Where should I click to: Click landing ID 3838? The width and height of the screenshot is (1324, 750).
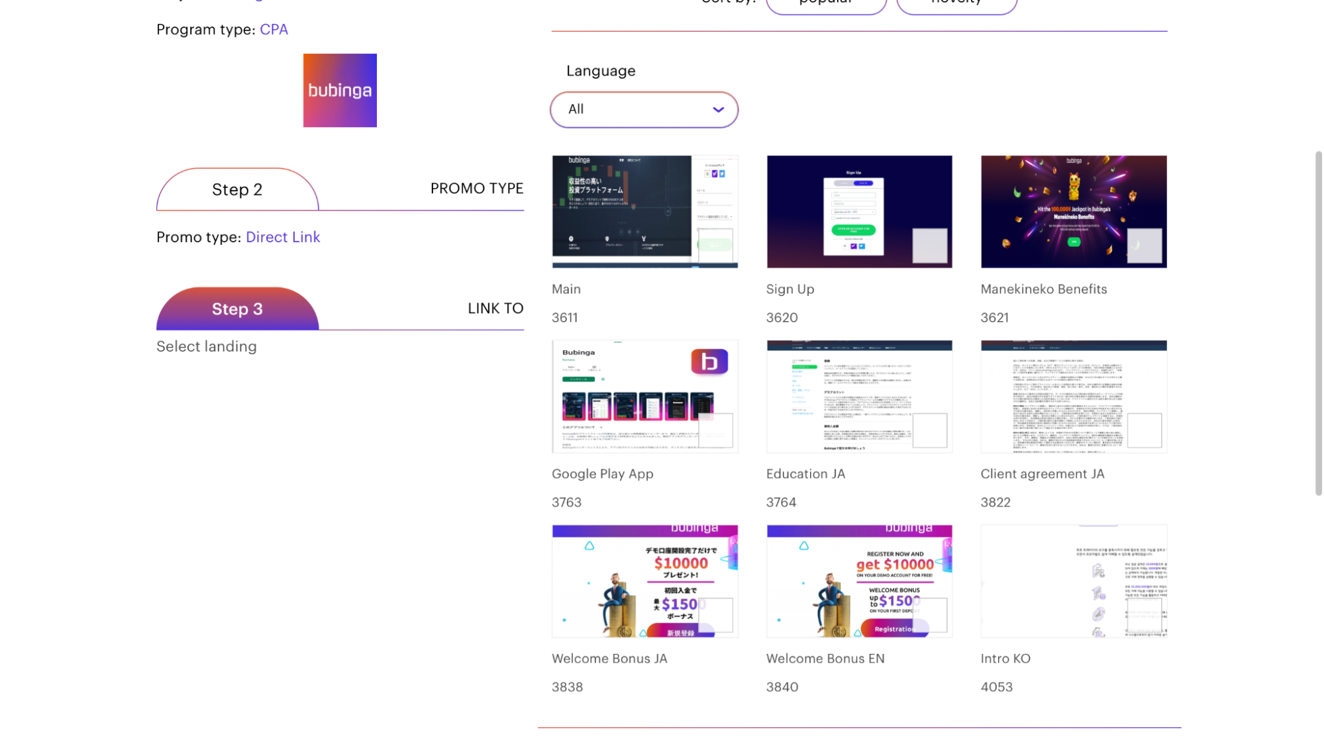pyautogui.click(x=567, y=687)
